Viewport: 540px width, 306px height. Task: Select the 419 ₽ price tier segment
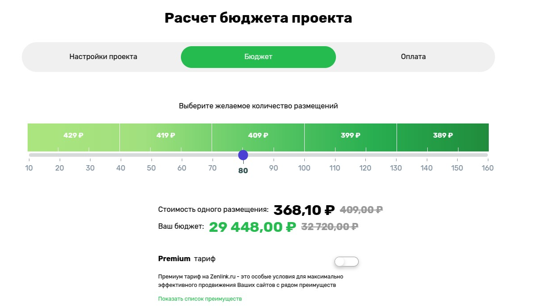pos(165,135)
